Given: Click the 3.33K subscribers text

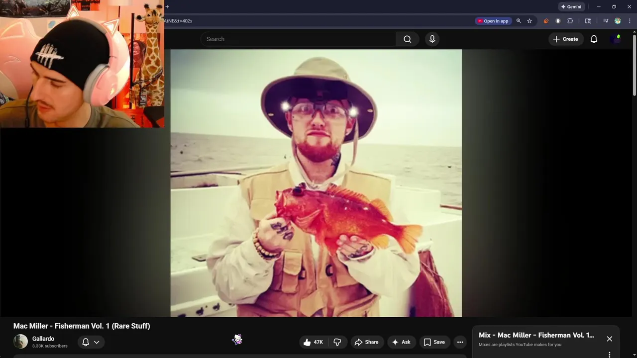Looking at the screenshot, I should point(50,346).
